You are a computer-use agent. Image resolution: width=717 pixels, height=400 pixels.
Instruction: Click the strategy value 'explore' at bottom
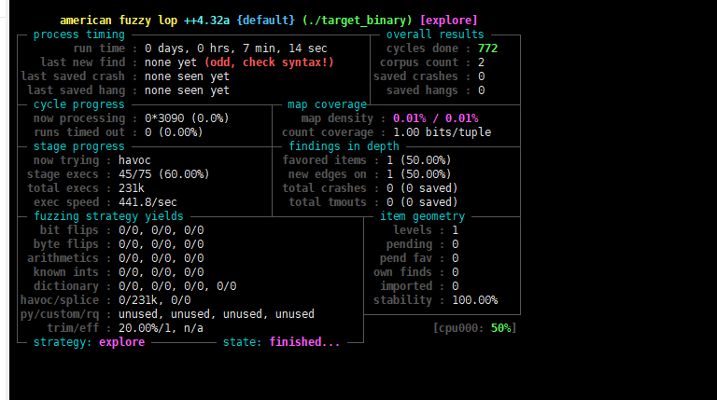(x=121, y=342)
